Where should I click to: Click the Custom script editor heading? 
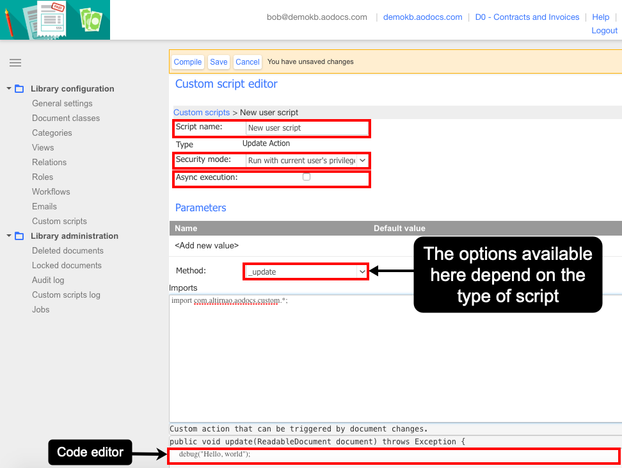pos(226,84)
